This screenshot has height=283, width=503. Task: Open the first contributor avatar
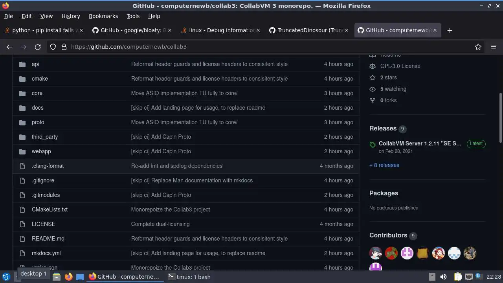click(376, 253)
